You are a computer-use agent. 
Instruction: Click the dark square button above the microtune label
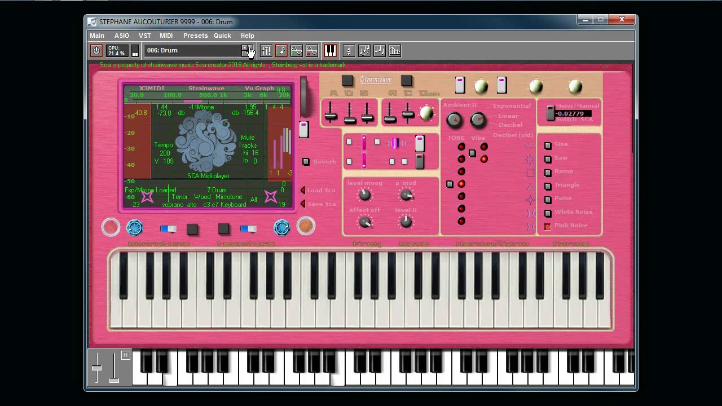192,229
